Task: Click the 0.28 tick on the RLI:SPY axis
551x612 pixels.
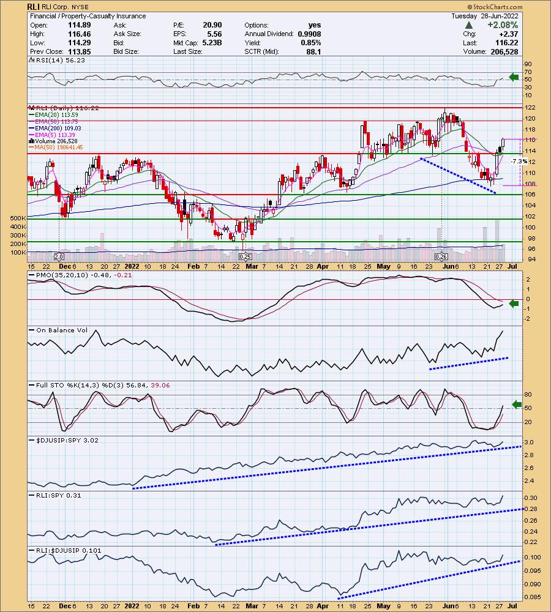Action: click(531, 509)
